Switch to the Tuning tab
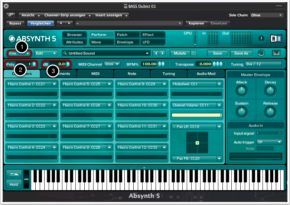Screen dimensions: 290x205 pos(169,74)
